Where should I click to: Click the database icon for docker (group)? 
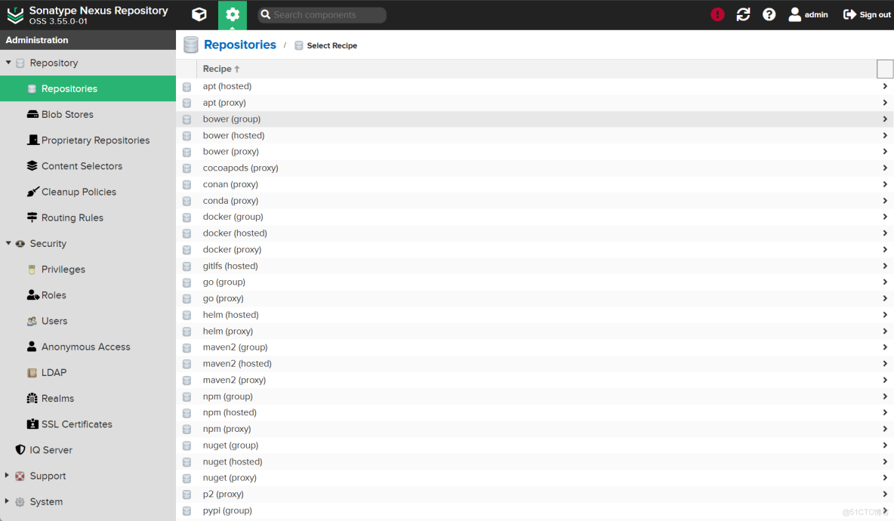point(187,217)
